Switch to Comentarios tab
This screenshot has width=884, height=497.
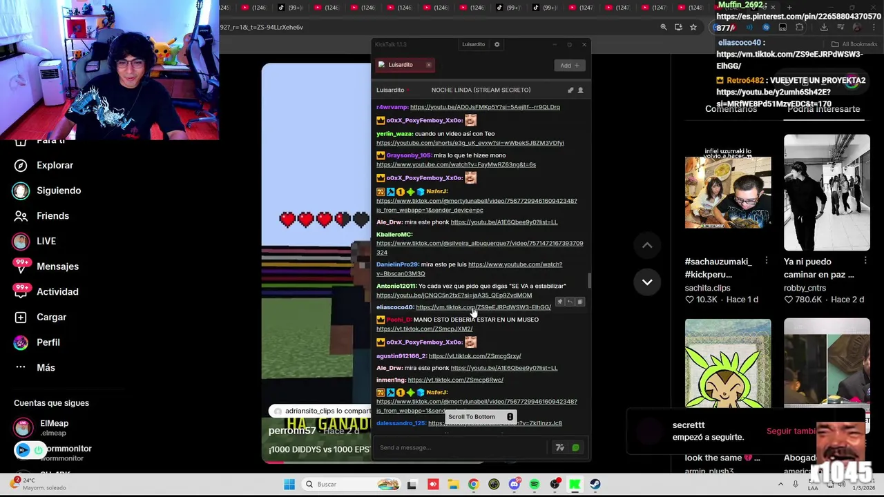pyautogui.click(x=731, y=109)
